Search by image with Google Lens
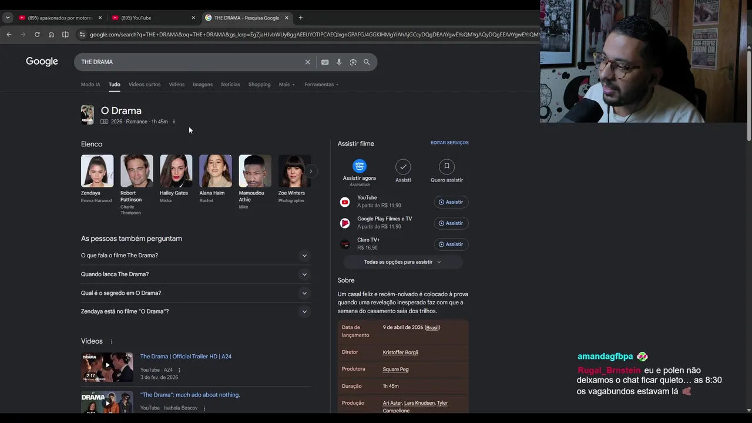 [353, 62]
